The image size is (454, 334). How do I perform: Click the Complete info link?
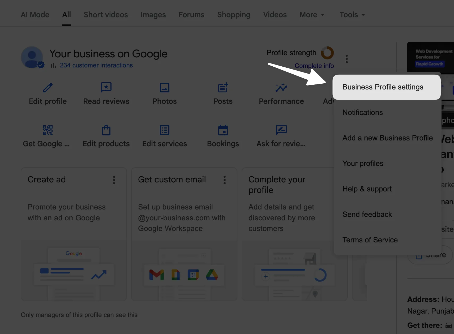(x=314, y=66)
